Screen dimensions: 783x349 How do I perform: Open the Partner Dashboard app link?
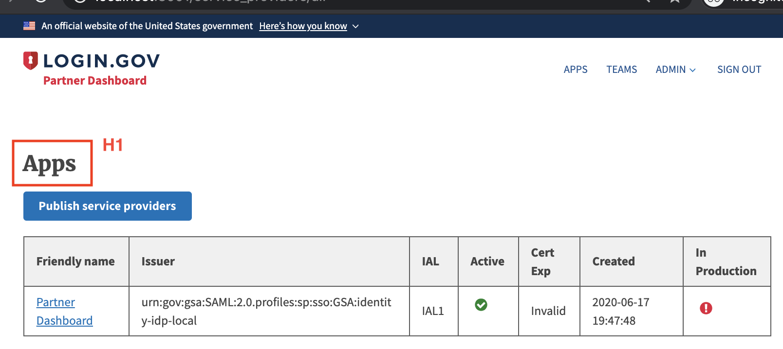64,311
